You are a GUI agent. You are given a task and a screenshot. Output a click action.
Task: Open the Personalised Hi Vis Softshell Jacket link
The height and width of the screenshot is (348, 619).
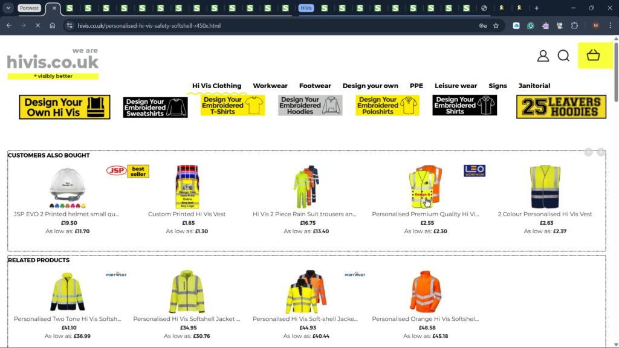coord(187,319)
